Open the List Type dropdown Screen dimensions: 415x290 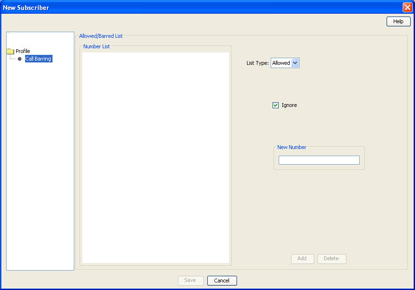point(285,63)
